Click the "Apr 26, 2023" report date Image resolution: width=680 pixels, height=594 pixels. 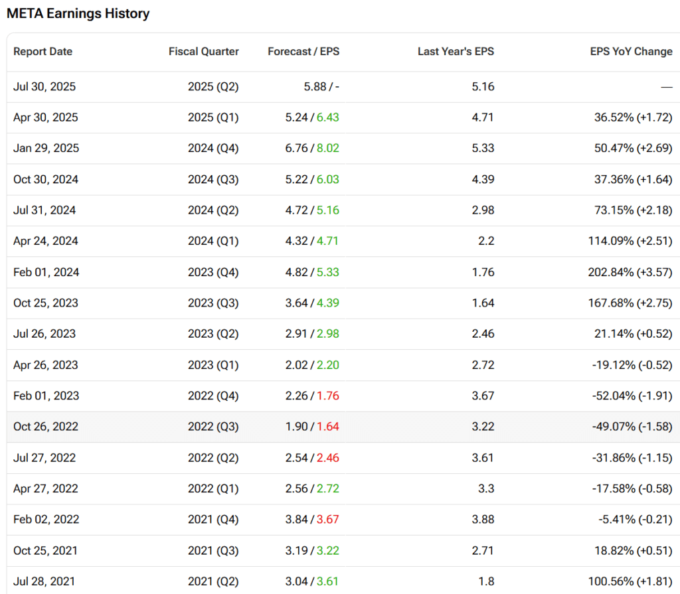(x=46, y=365)
